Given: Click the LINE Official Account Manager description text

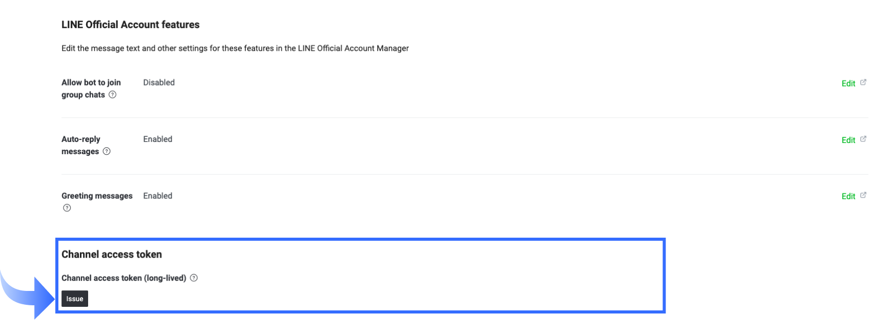Looking at the screenshot, I should [x=235, y=48].
